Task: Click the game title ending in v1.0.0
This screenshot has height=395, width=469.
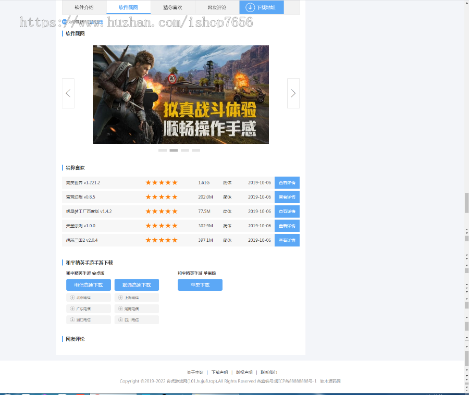Action: (80, 226)
